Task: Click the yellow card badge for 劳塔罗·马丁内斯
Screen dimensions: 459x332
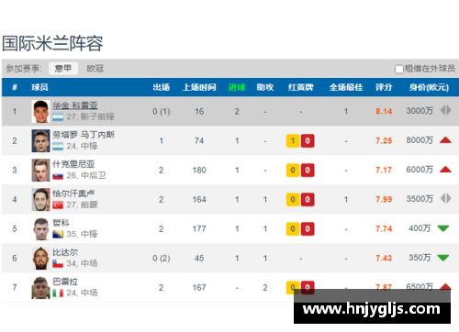Action: click(293, 141)
